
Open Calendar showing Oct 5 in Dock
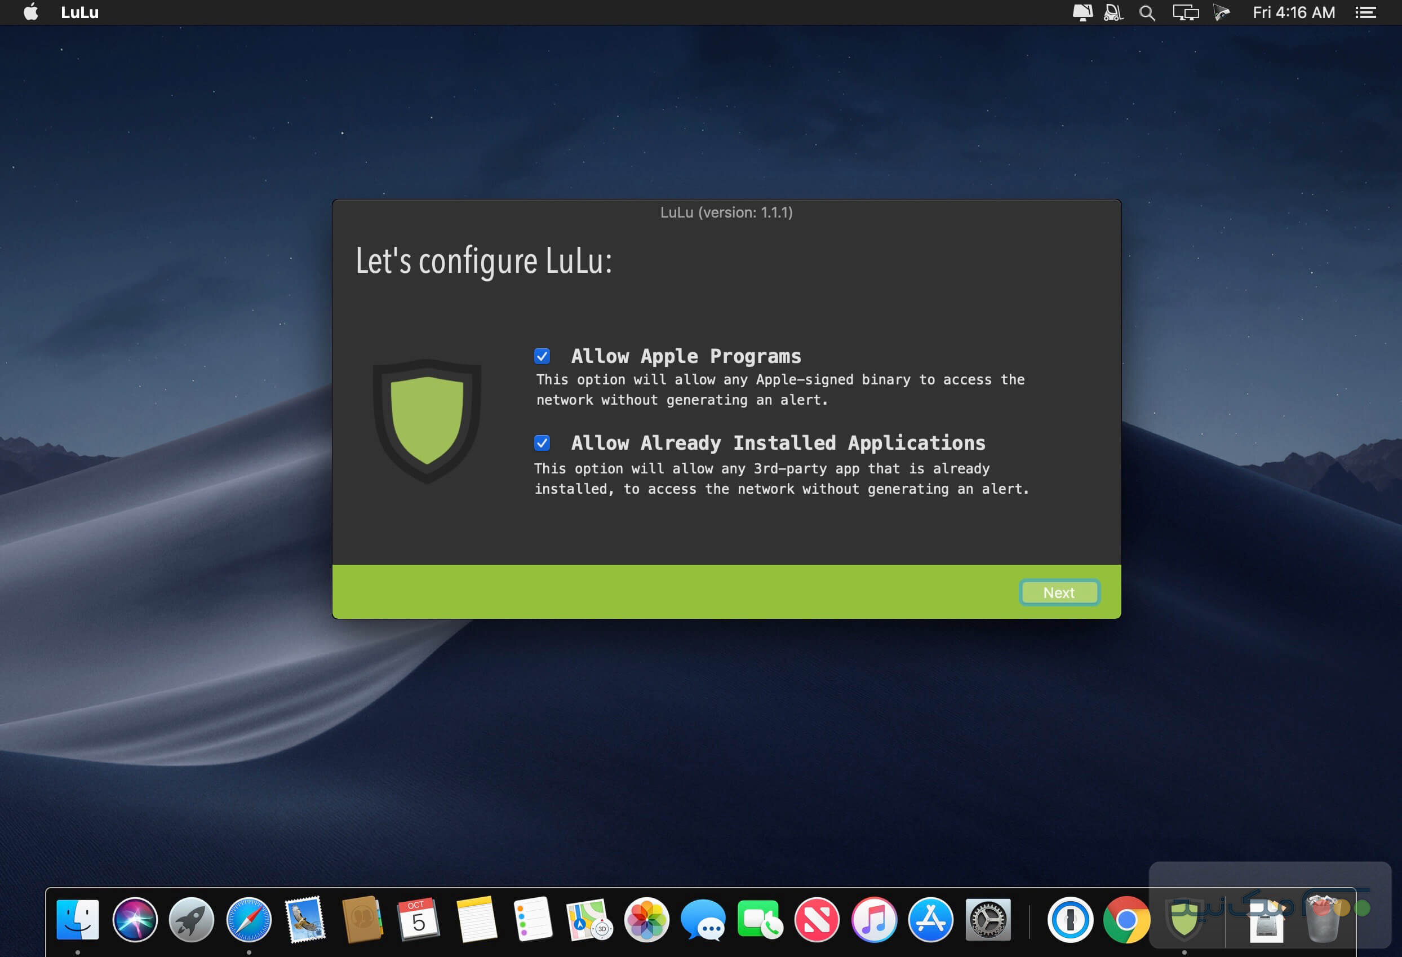(418, 920)
